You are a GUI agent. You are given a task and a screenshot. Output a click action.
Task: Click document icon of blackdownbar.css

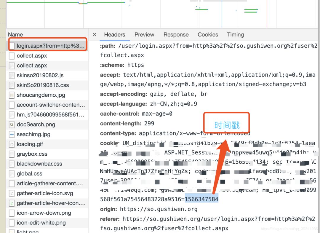[x=12, y=164]
